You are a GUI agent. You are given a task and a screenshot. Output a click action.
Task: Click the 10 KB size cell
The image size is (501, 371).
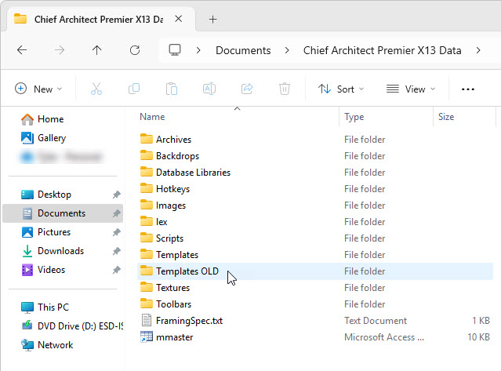click(x=478, y=337)
